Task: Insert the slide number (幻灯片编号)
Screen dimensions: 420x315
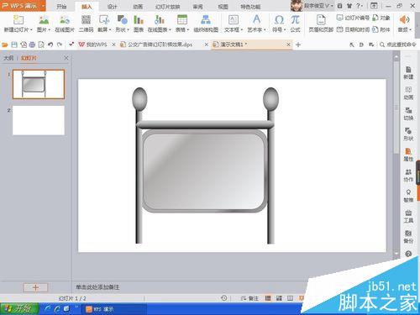Action: click(353, 18)
